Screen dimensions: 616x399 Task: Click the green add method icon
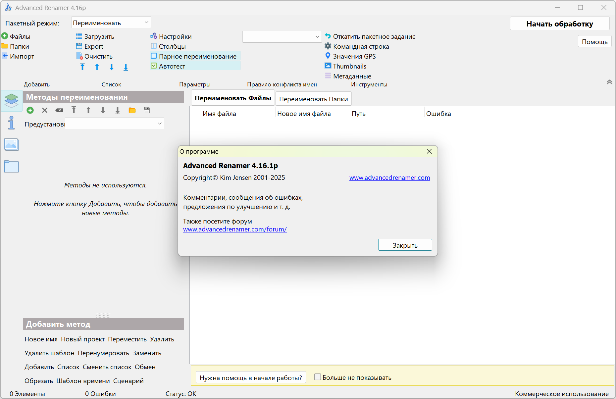click(30, 110)
